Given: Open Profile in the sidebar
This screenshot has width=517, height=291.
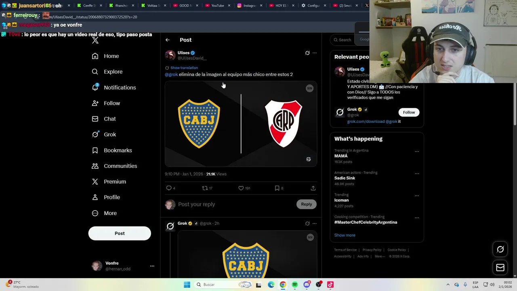Looking at the screenshot, I should (x=106, y=197).
